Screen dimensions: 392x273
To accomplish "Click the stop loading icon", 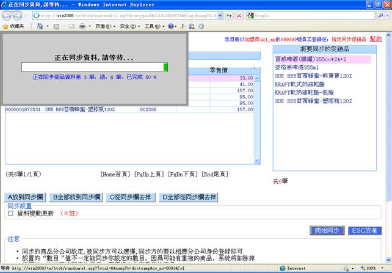I will tap(239, 15).
